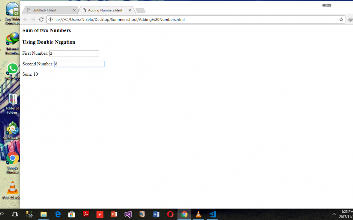Show hidden system tray icons chevron
Screen dimensions: 353x220
[x=334, y=214]
